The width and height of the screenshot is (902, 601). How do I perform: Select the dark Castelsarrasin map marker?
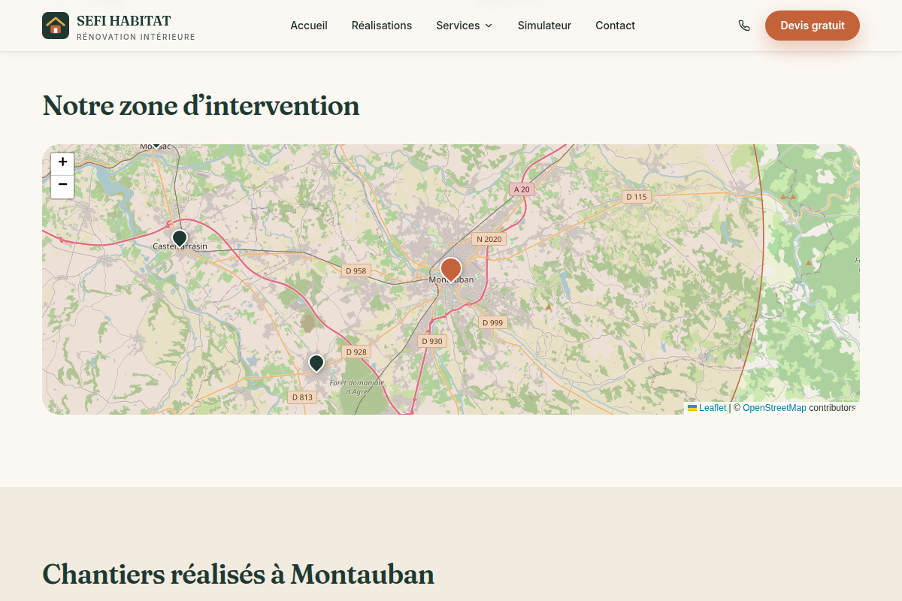coord(180,238)
